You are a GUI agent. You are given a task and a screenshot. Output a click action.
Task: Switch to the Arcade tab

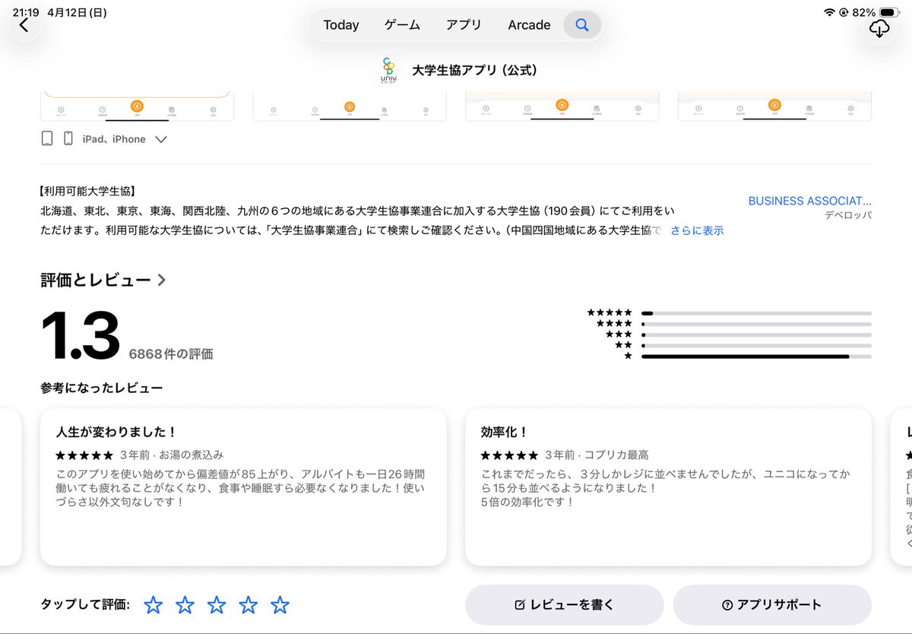click(x=529, y=25)
